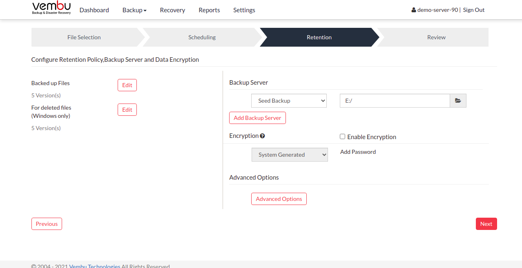This screenshot has height=268, width=522.
Task: Click the Backup Server heading
Action: tap(249, 83)
